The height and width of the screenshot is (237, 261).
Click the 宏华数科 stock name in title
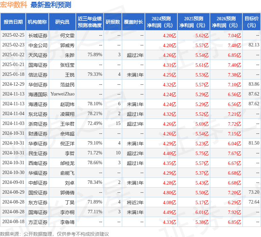point(14,5)
